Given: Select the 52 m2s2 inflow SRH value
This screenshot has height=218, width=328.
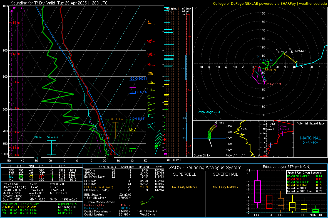Looking at the screenshot, I should coord(53,137).
